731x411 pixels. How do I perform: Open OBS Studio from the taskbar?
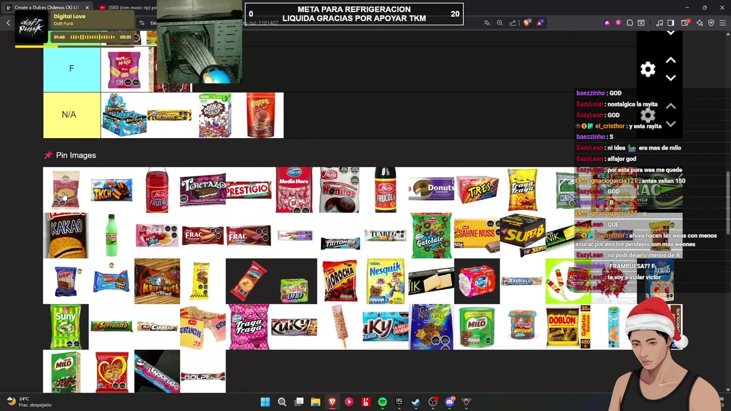[433, 402]
